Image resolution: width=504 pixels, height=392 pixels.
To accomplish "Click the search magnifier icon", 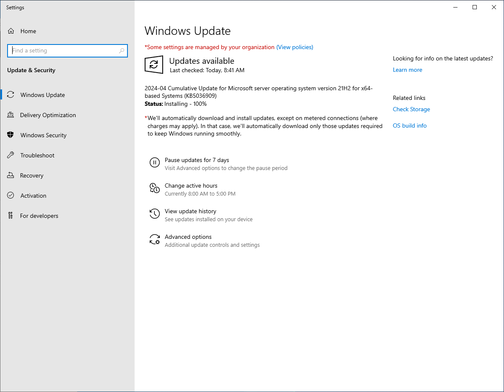I will pyautogui.click(x=122, y=50).
